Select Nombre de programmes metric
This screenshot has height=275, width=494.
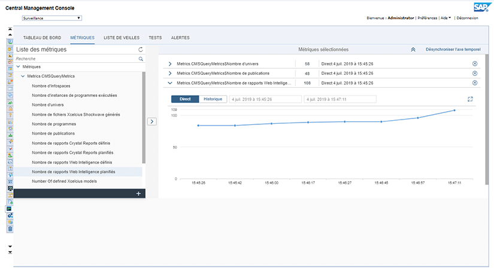tap(54, 124)
